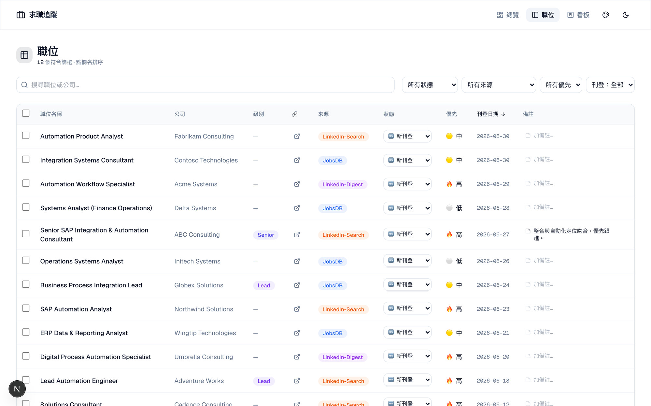Select the Automation Product Analyst row checkbox
This screenshot has width=651, height=406.
(x=26, y=135)
